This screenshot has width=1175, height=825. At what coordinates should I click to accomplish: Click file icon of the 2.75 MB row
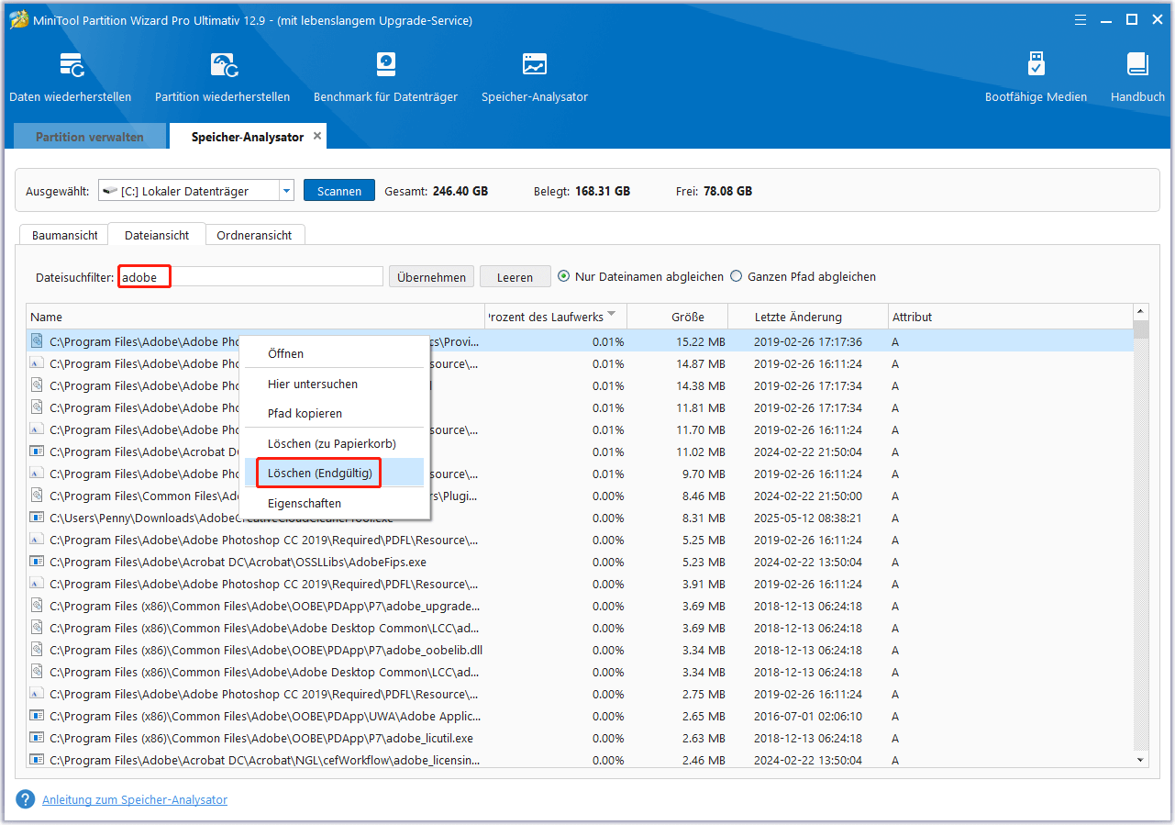37,694
